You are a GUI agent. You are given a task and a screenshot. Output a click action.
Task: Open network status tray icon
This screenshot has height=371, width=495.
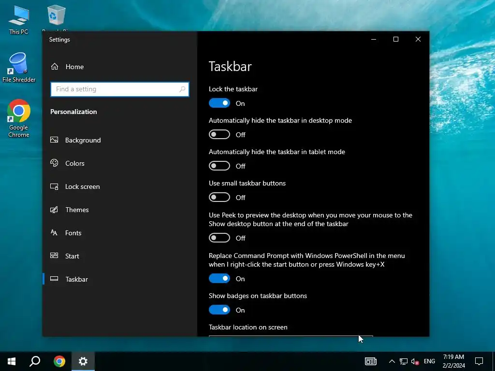[x=404, y=361]
